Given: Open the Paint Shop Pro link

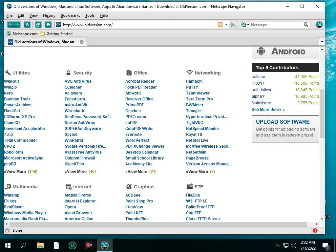Looking at the screenshot, I should tap(139, 201).
